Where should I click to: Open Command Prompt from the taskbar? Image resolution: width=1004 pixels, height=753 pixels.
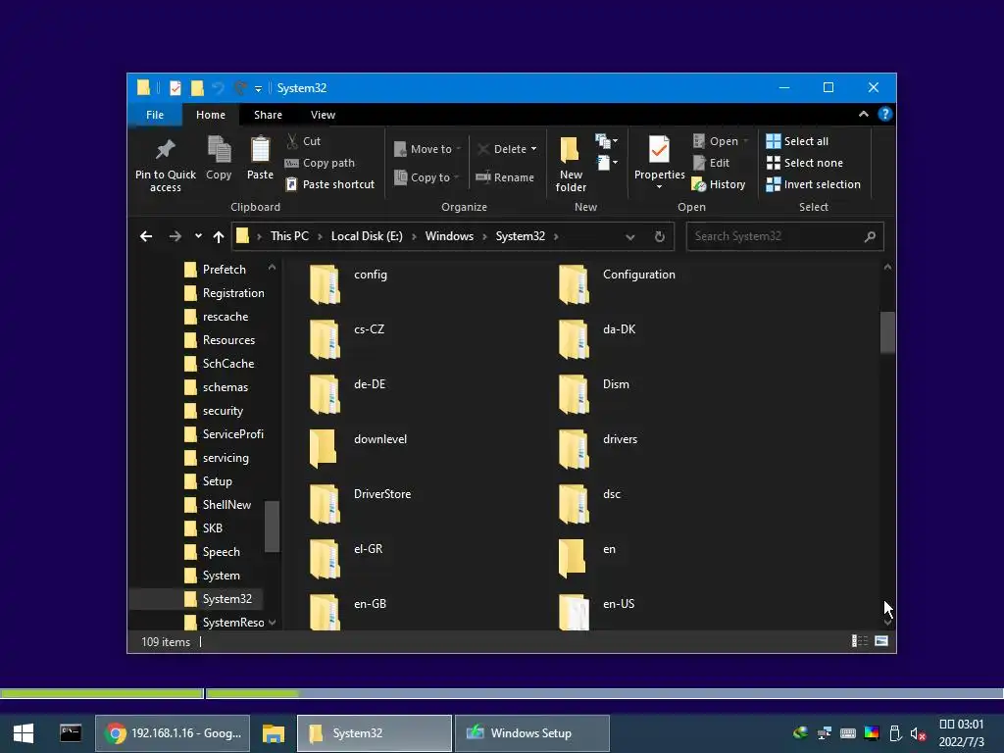click(71, 733)
